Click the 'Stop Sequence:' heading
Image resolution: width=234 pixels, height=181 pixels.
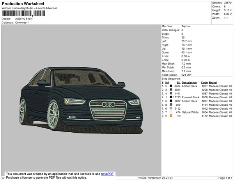click(x=171, y=79)
